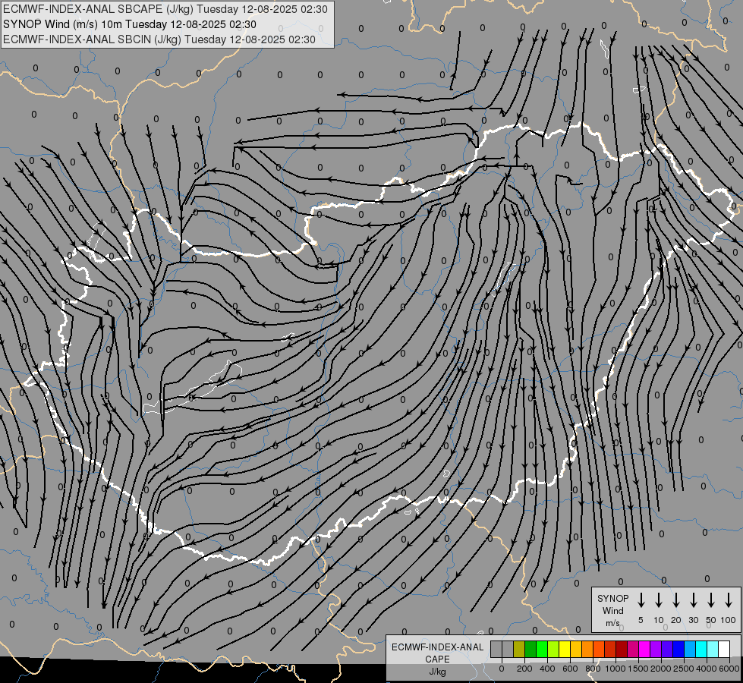Click the 50 m/s wind arrow in legend
The width and height of the screenshot is (743, 683).
coord(711,600)
